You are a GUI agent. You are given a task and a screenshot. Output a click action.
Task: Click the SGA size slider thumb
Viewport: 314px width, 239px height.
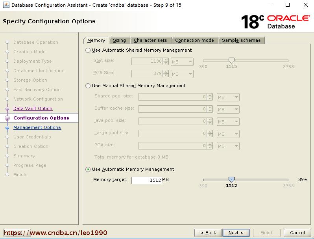point(231,60)
